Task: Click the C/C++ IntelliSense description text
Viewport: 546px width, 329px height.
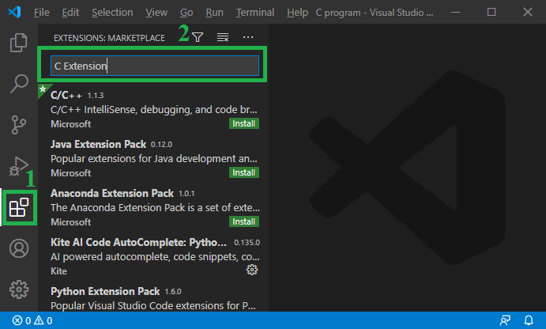Action: [154, 110]
